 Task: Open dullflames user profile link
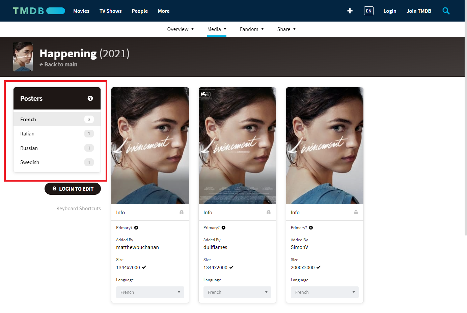[x=215, y=247]
